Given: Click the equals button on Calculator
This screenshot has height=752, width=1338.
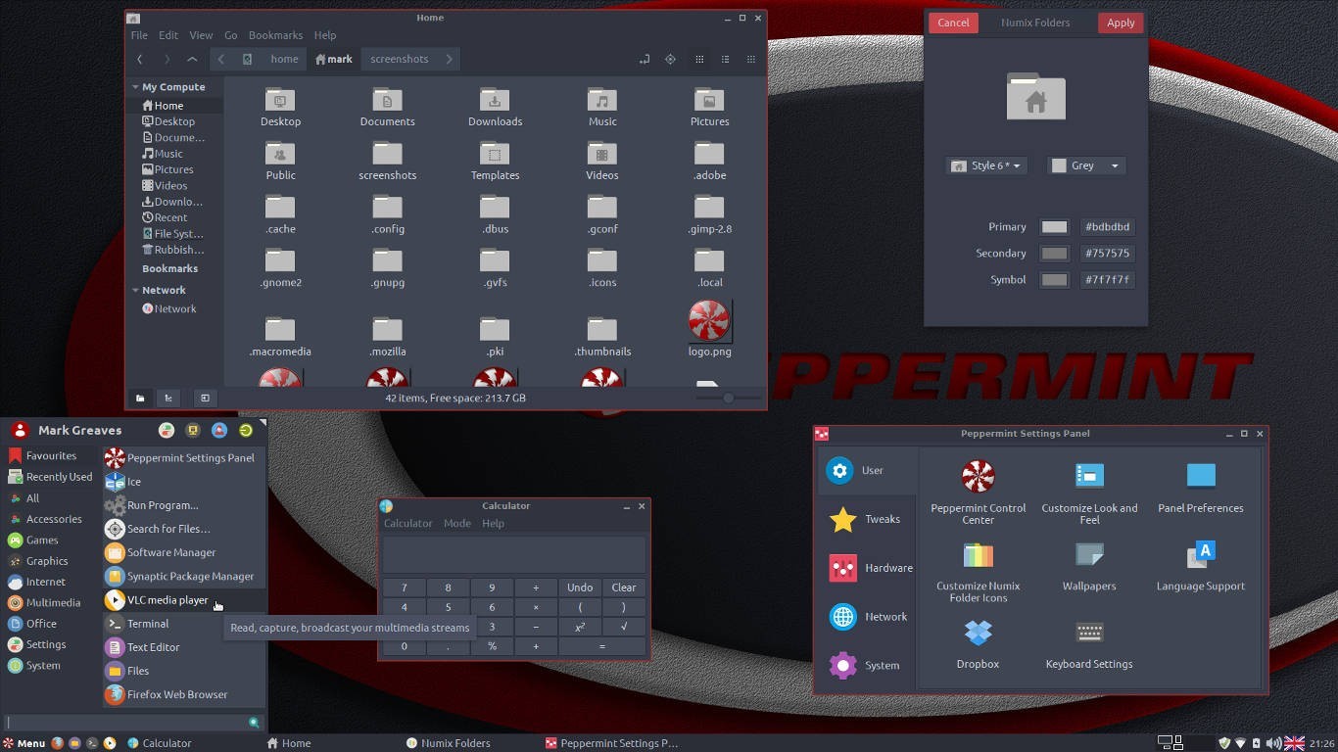Looking at the screenshot, I should point(601,646).
